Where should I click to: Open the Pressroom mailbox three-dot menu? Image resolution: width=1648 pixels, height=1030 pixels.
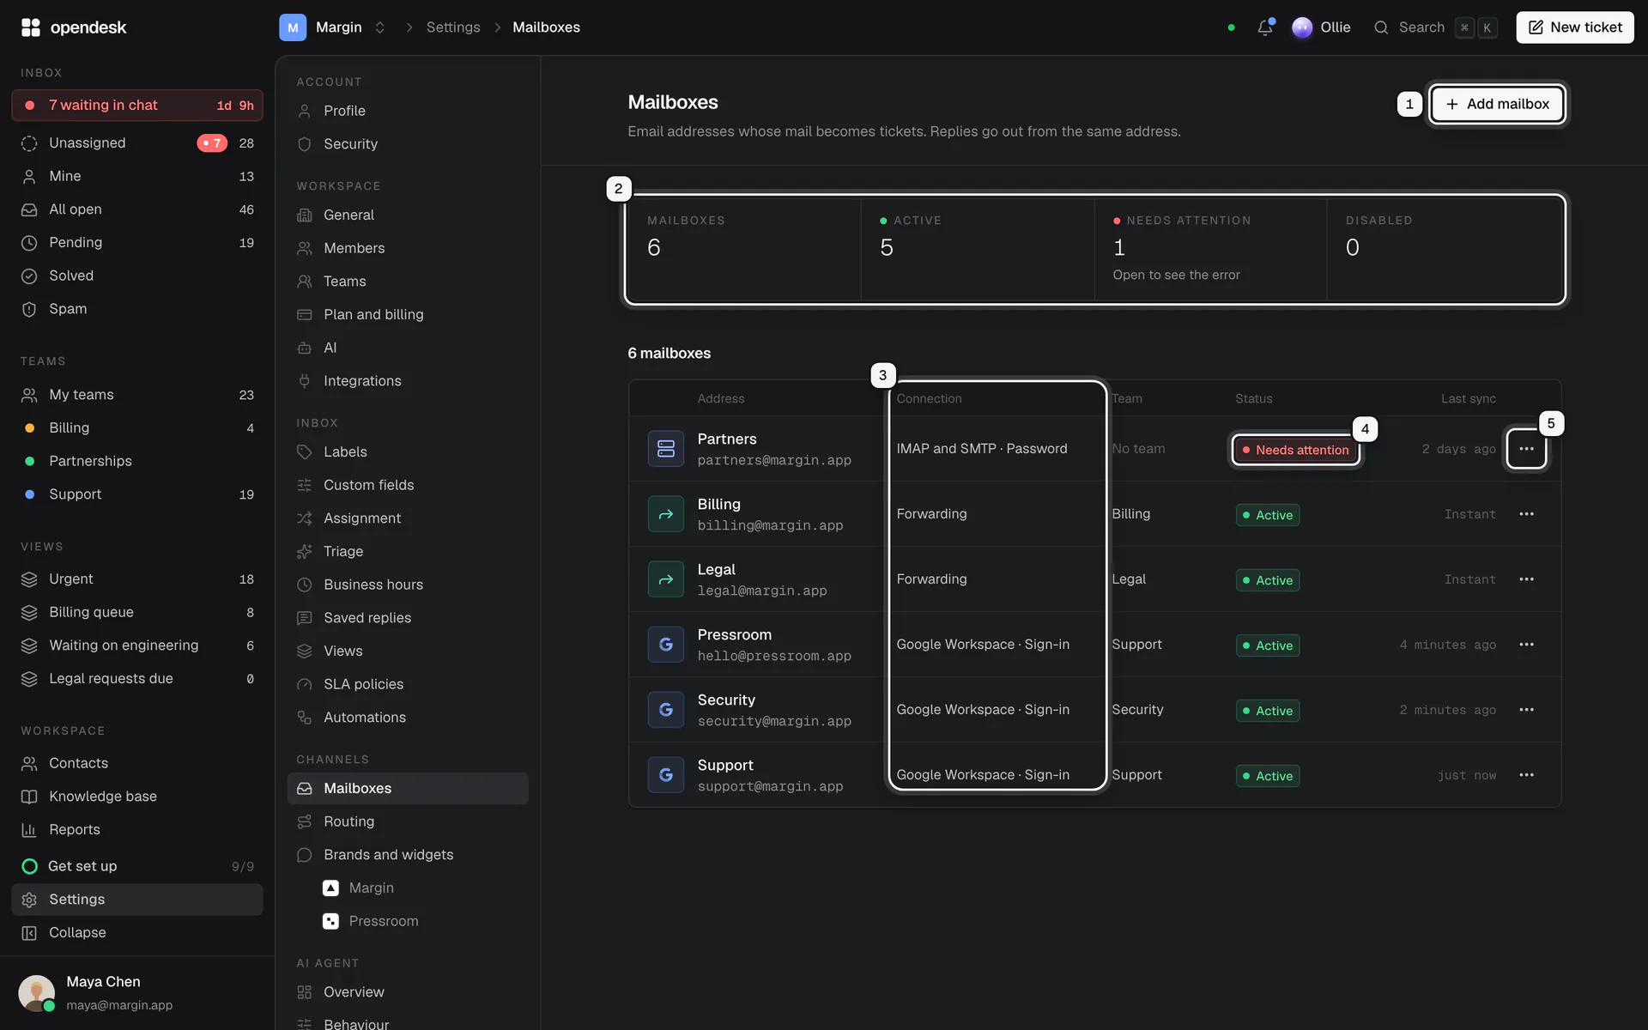pos(1526,645)
